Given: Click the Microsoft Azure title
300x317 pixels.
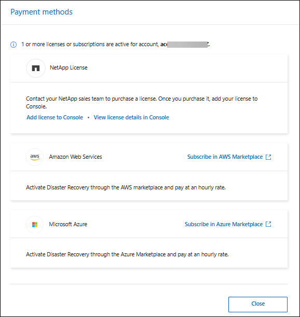Looking at the screenshot, I should click(68, 224).
